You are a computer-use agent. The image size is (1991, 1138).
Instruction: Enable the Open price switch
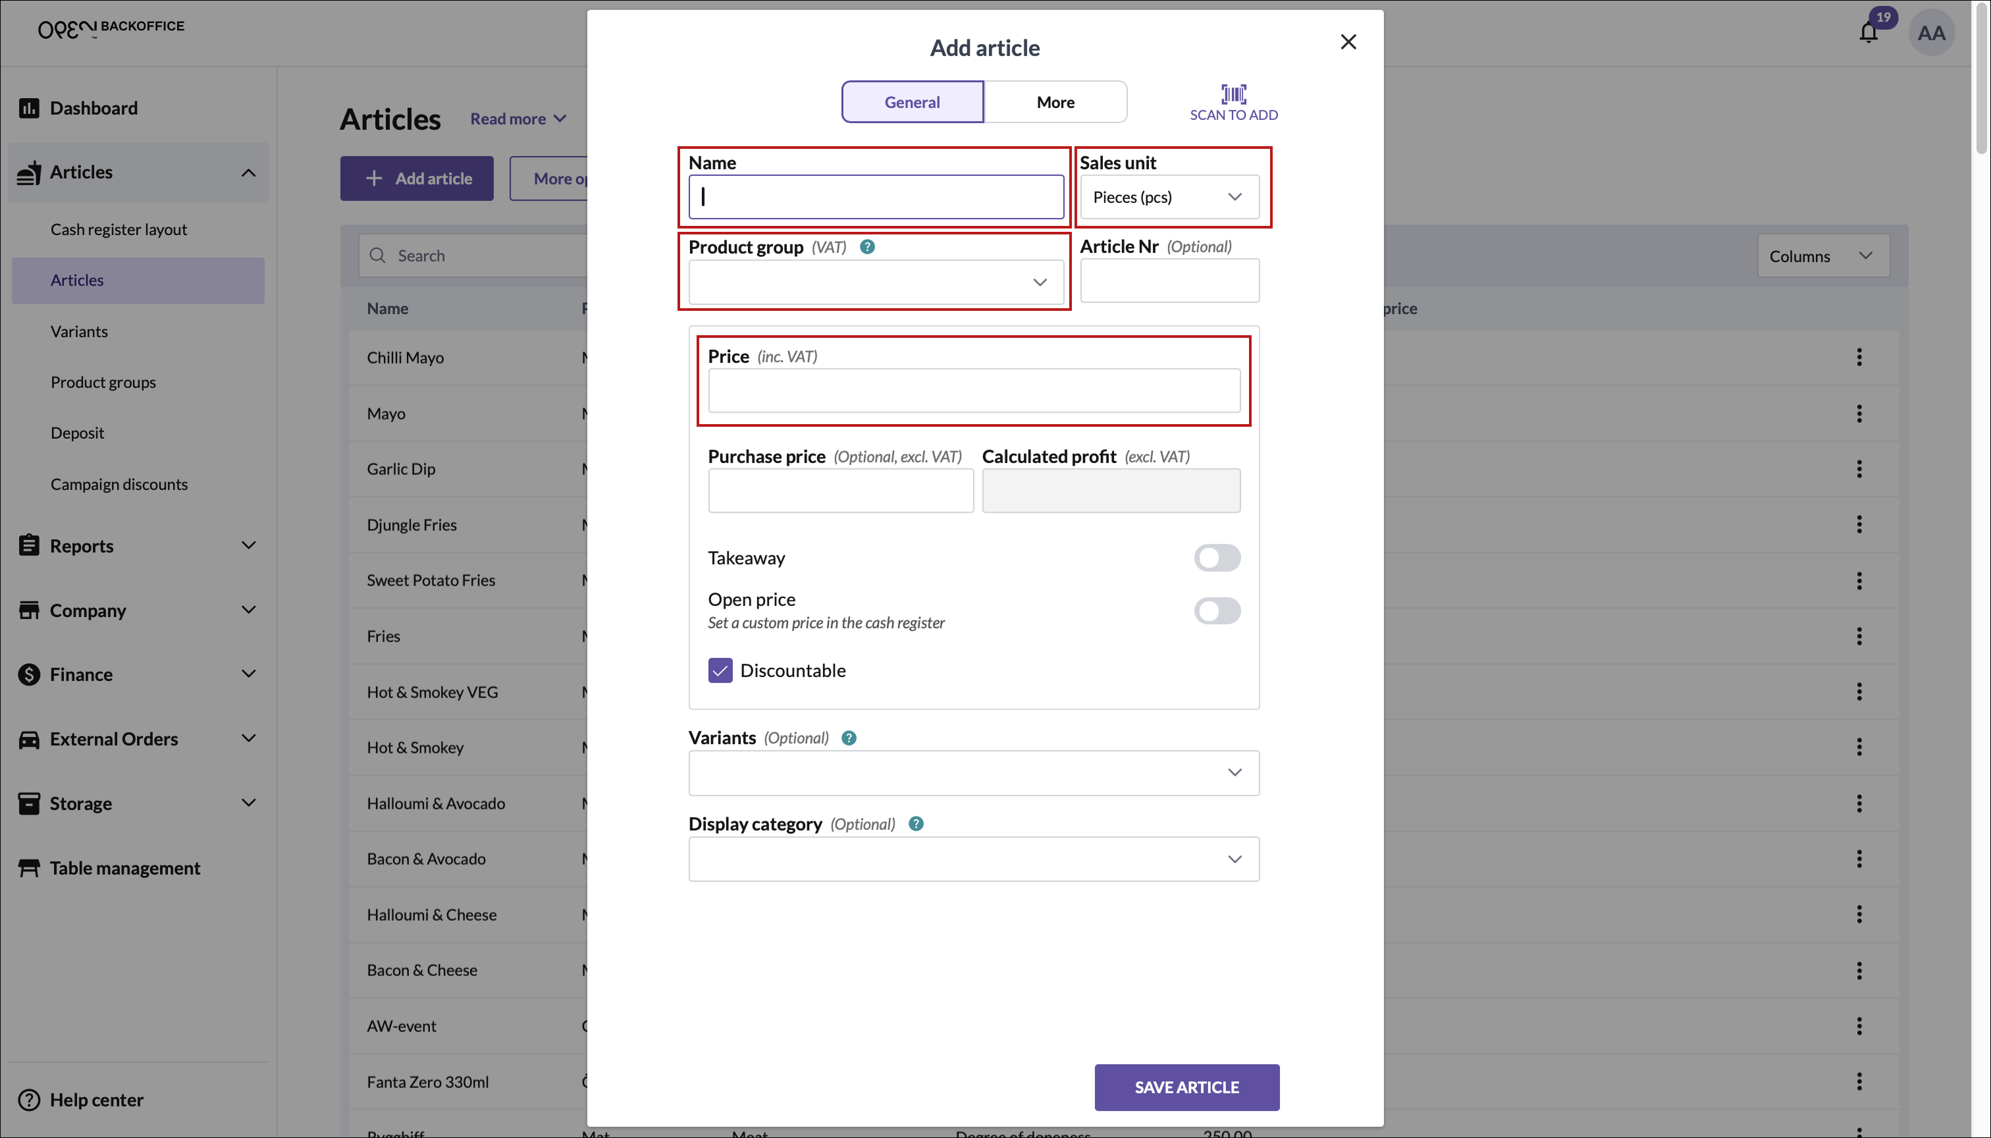tap(1217, 611)
